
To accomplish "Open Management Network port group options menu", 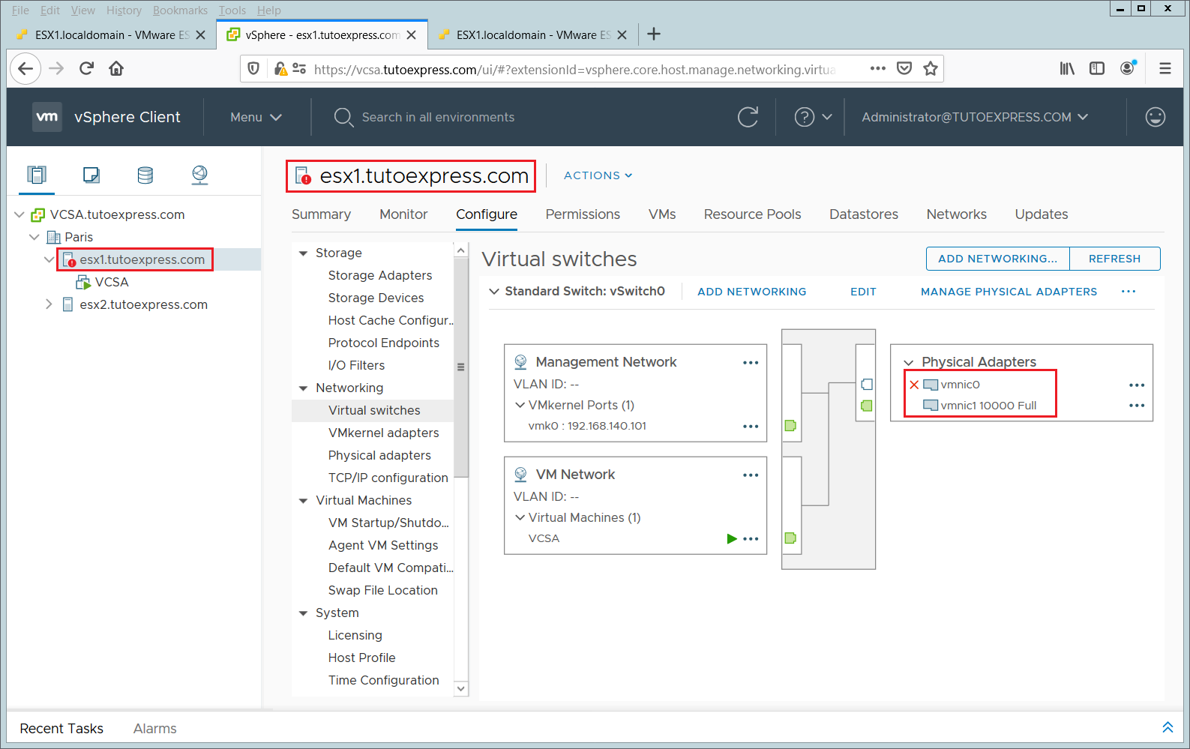I will (x=751, y=363).
